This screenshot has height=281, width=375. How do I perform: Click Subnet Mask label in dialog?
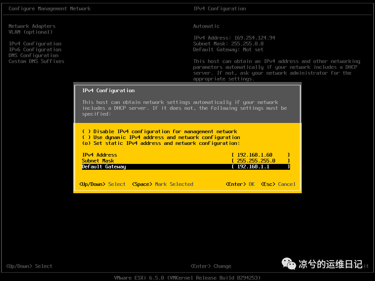point(98,161)
